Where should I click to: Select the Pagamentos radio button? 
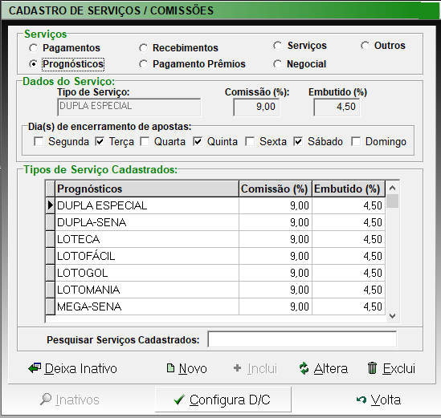(34, 48)
